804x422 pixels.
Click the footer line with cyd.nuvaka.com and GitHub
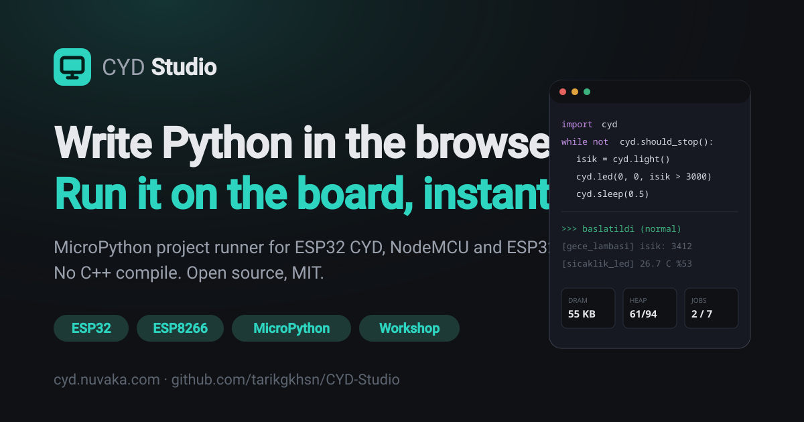click(x=226, y=380)
